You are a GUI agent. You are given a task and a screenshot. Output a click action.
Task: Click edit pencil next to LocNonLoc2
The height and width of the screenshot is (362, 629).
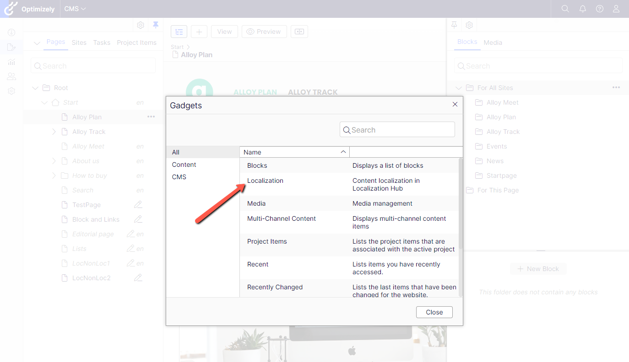pos(138,278)
